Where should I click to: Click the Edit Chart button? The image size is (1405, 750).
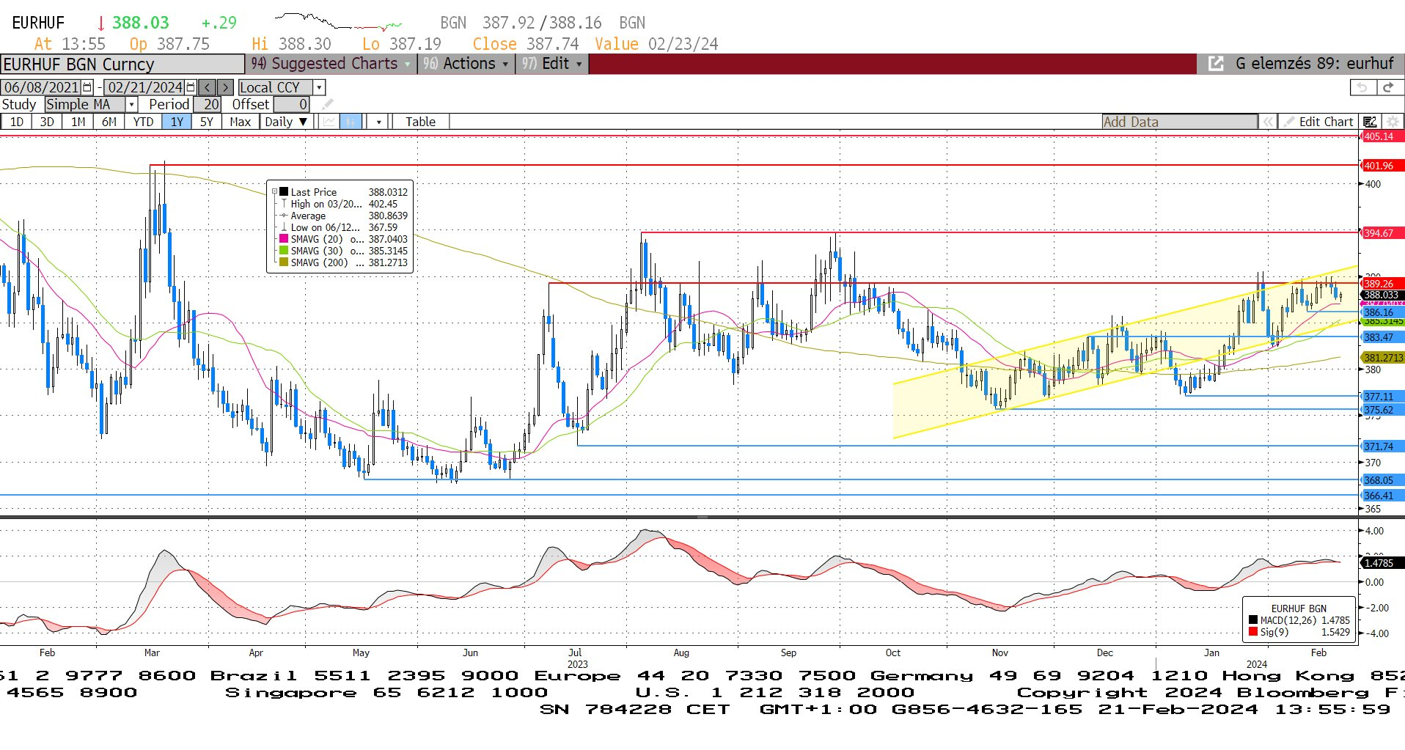point(1317,122)
